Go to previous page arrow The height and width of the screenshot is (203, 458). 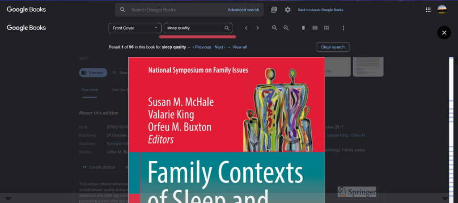(246, 28)
